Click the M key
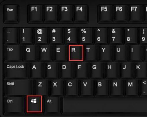Image resolution: width=147 pixels, height=117 pixels. pyautogui.click(x=131, y=87)
